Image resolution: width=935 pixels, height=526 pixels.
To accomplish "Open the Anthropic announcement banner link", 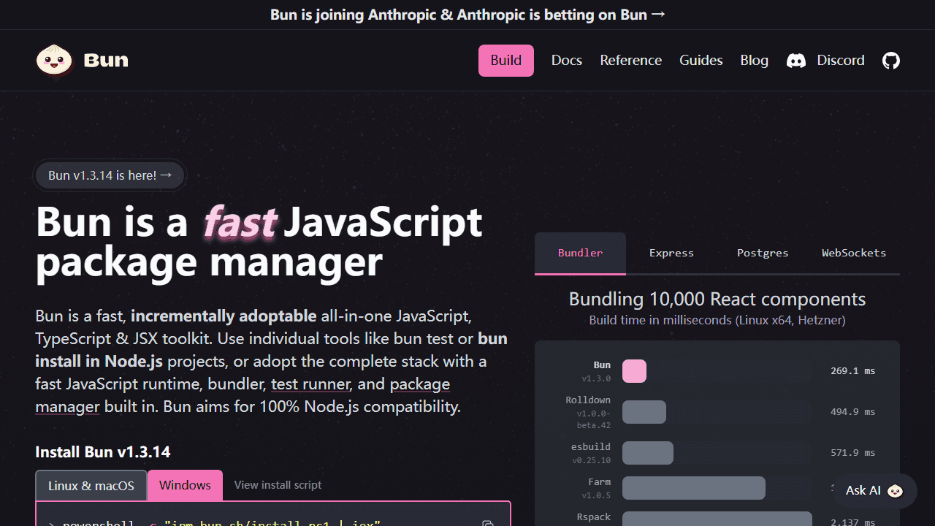I will tap(467, 15).
